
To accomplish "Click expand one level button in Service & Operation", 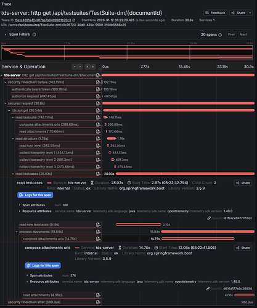I will coord(75,67).
